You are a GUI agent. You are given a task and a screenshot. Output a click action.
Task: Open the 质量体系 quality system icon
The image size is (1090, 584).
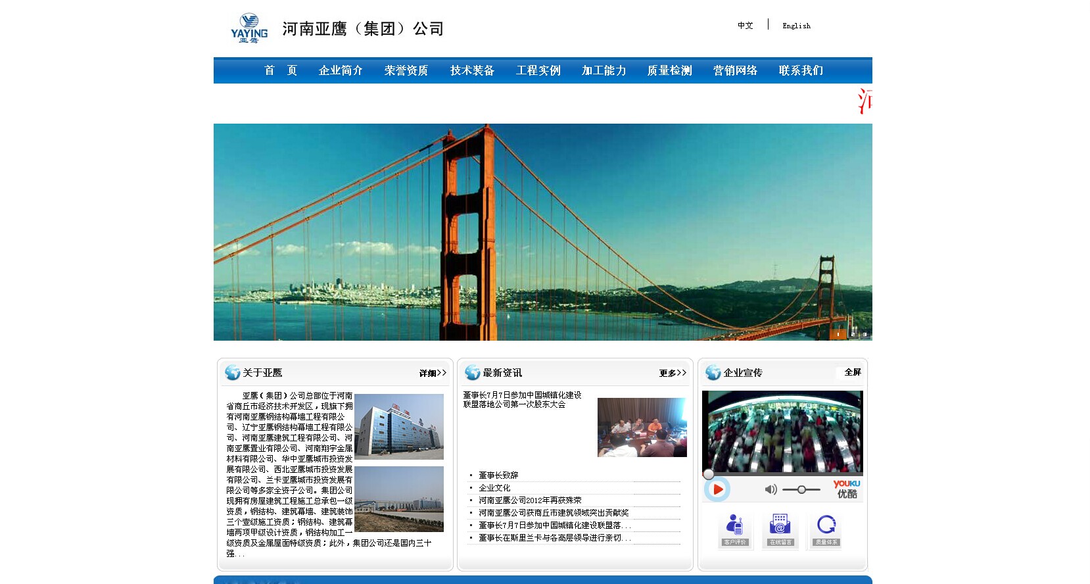point(826,530)
